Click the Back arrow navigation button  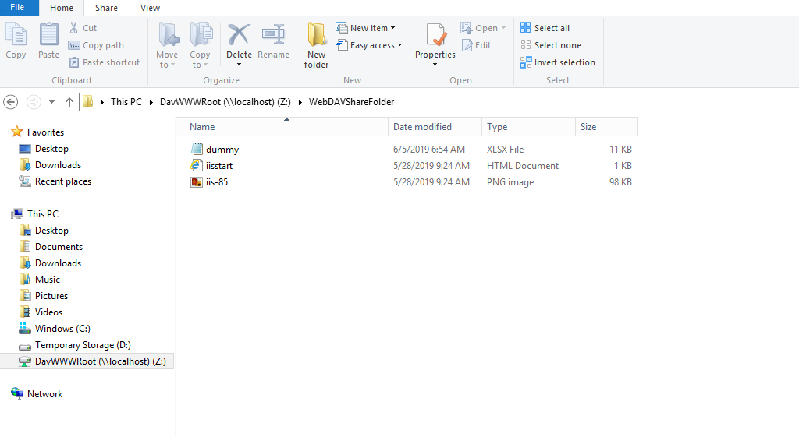coord(11,102)
